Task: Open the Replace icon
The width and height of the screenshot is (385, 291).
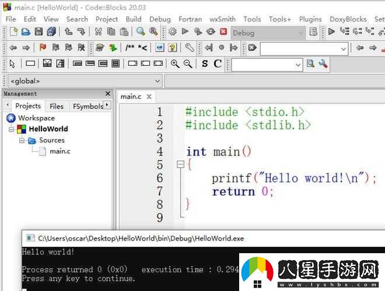Action: [153, 31]
